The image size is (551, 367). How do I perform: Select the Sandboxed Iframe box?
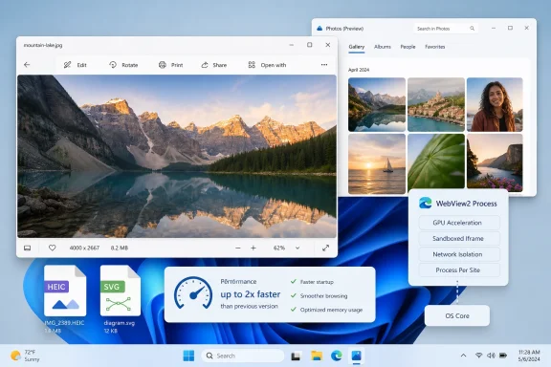459,239
